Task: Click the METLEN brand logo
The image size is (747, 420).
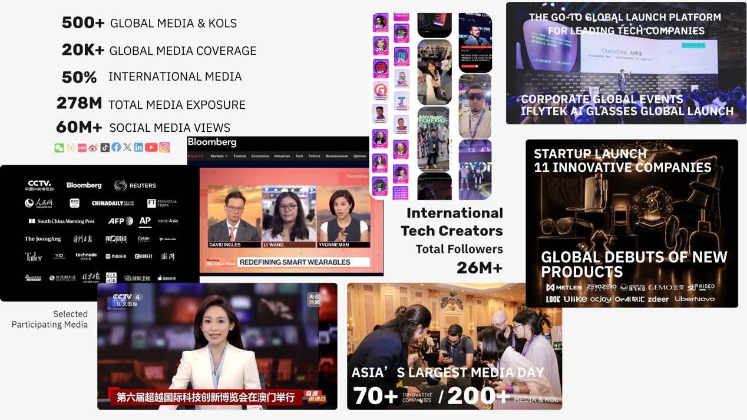Action: pos(564,288)
